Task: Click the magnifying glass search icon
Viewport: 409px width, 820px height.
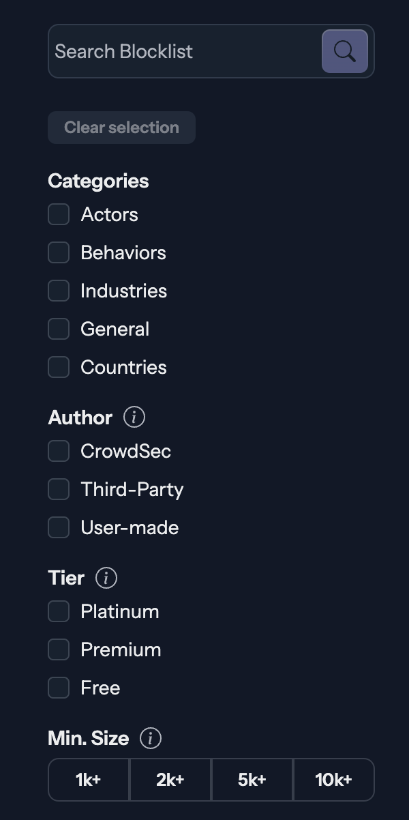Action: (x=345, y=51)
